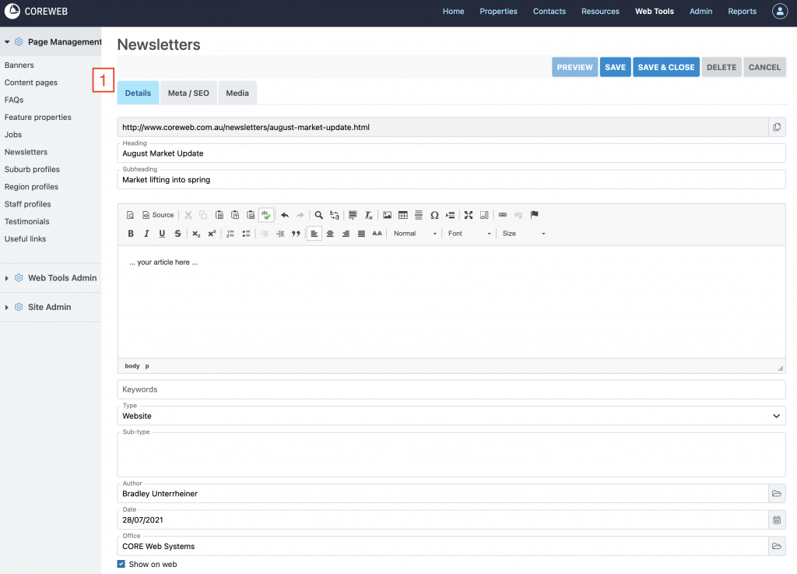Toggle bold formatting in the editor
797x574 pixels.
coord(131,234)
